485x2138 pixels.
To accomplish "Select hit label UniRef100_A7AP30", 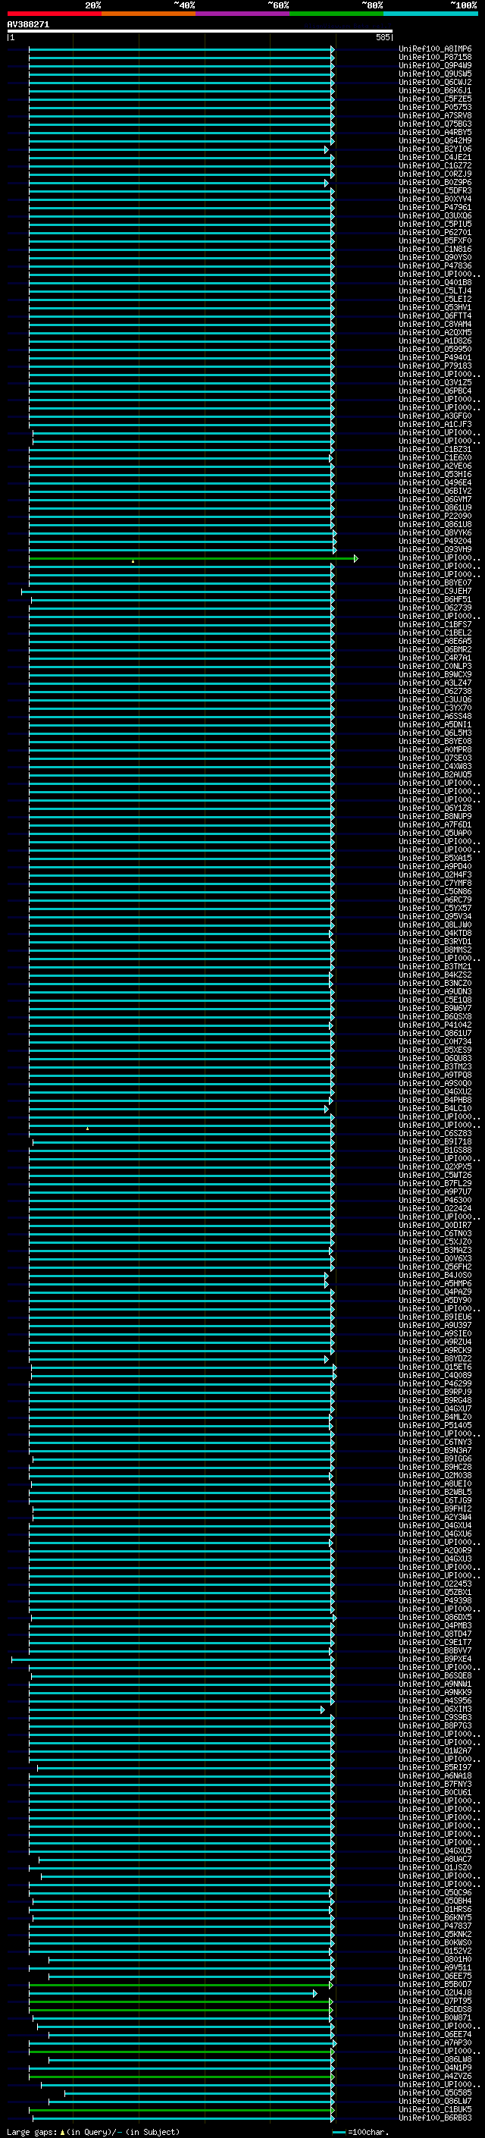I will [435, 2042].
